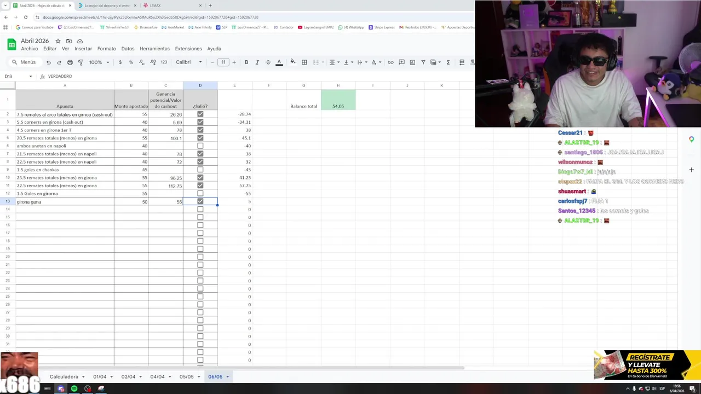
Task: Switch to the 01/04 sheet tab
Action: [x=100, y=377]
